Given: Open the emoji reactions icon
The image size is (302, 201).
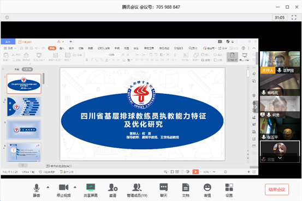Looking at the screenshot, I should click(x=208, y=190).
